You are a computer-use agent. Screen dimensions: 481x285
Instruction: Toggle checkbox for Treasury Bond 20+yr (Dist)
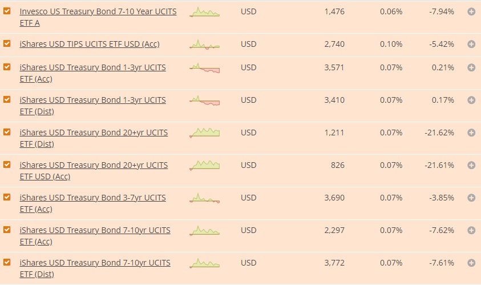7,132
